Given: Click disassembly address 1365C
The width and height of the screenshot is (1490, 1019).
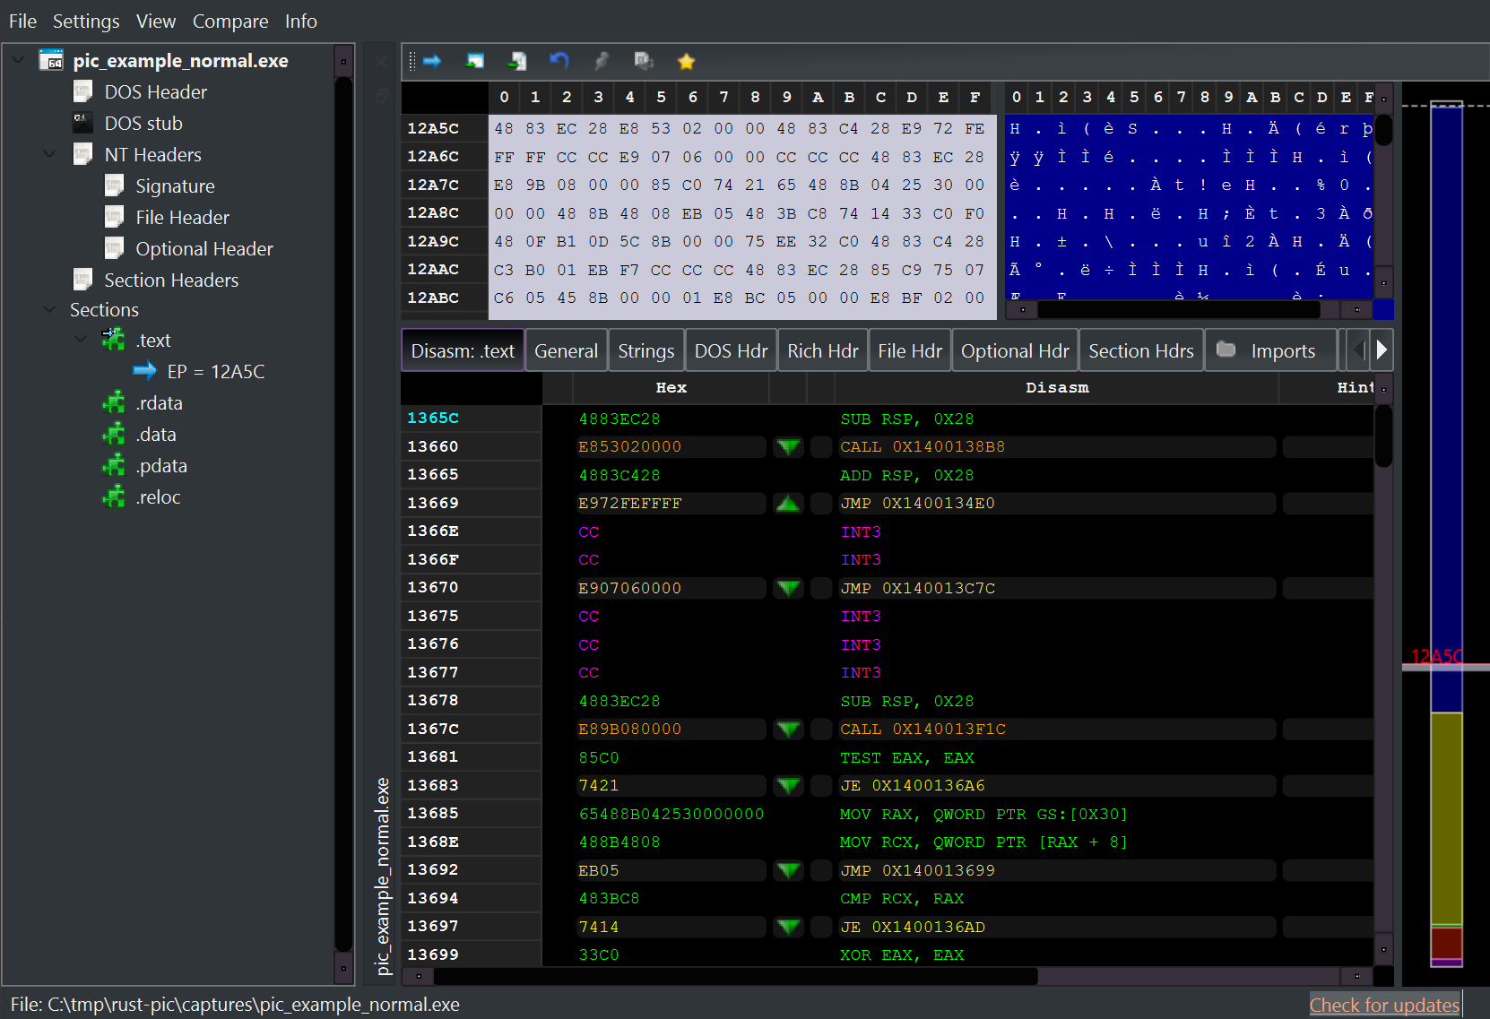Looking at the screenshot, I should [x=433, y=418].
